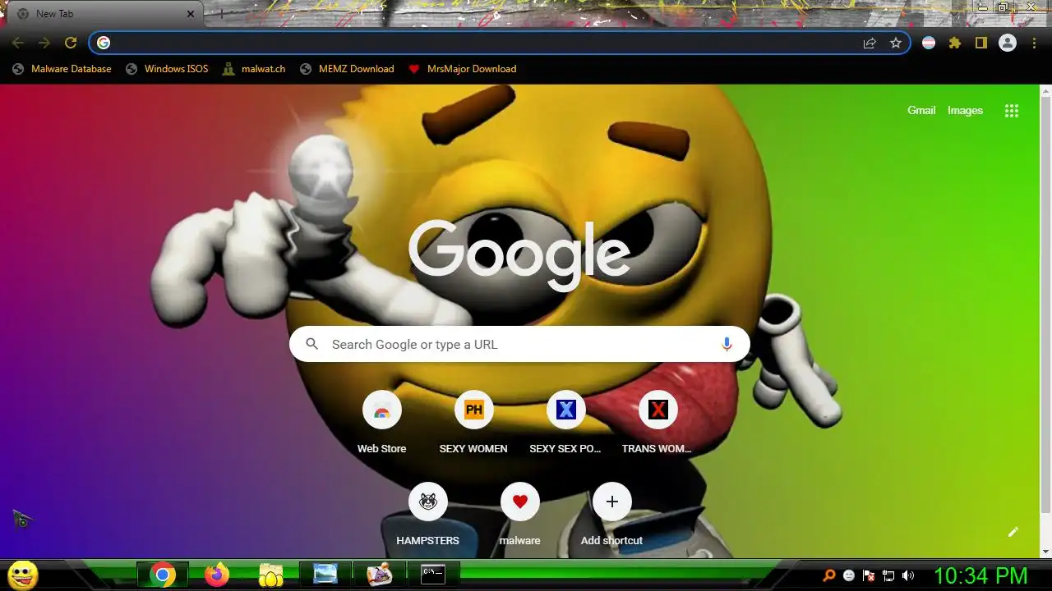
Task: Open the Chrome profile avatar menu
Action: (1008, 43)
